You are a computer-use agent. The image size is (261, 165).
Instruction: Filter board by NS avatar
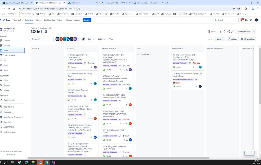click(x=61, y=39)
